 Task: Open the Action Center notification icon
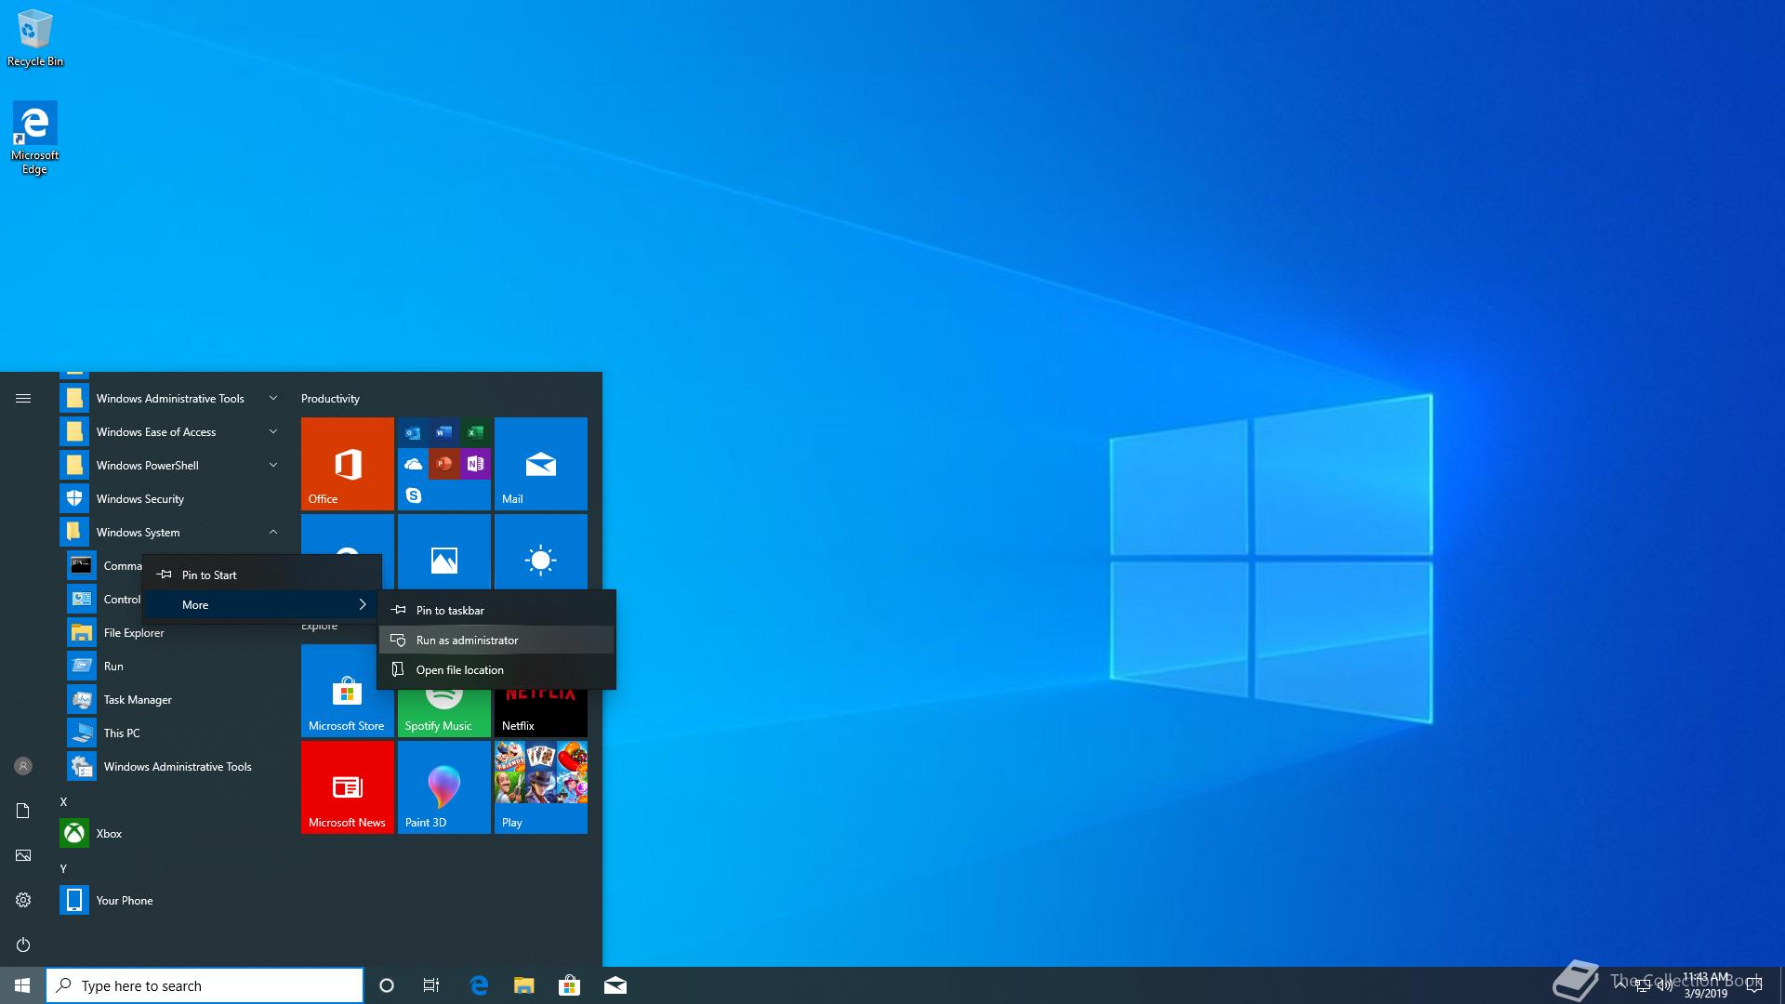click(x=1754, y=985)
